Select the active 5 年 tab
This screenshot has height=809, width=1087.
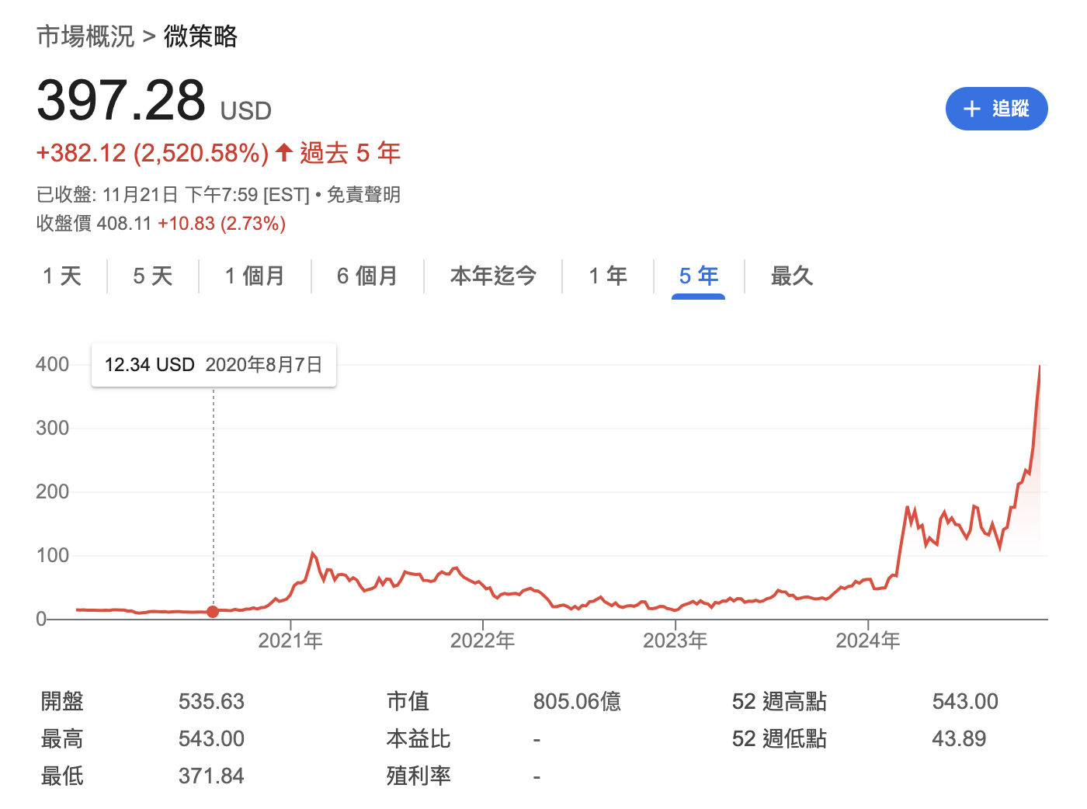(x=699, y=276)
